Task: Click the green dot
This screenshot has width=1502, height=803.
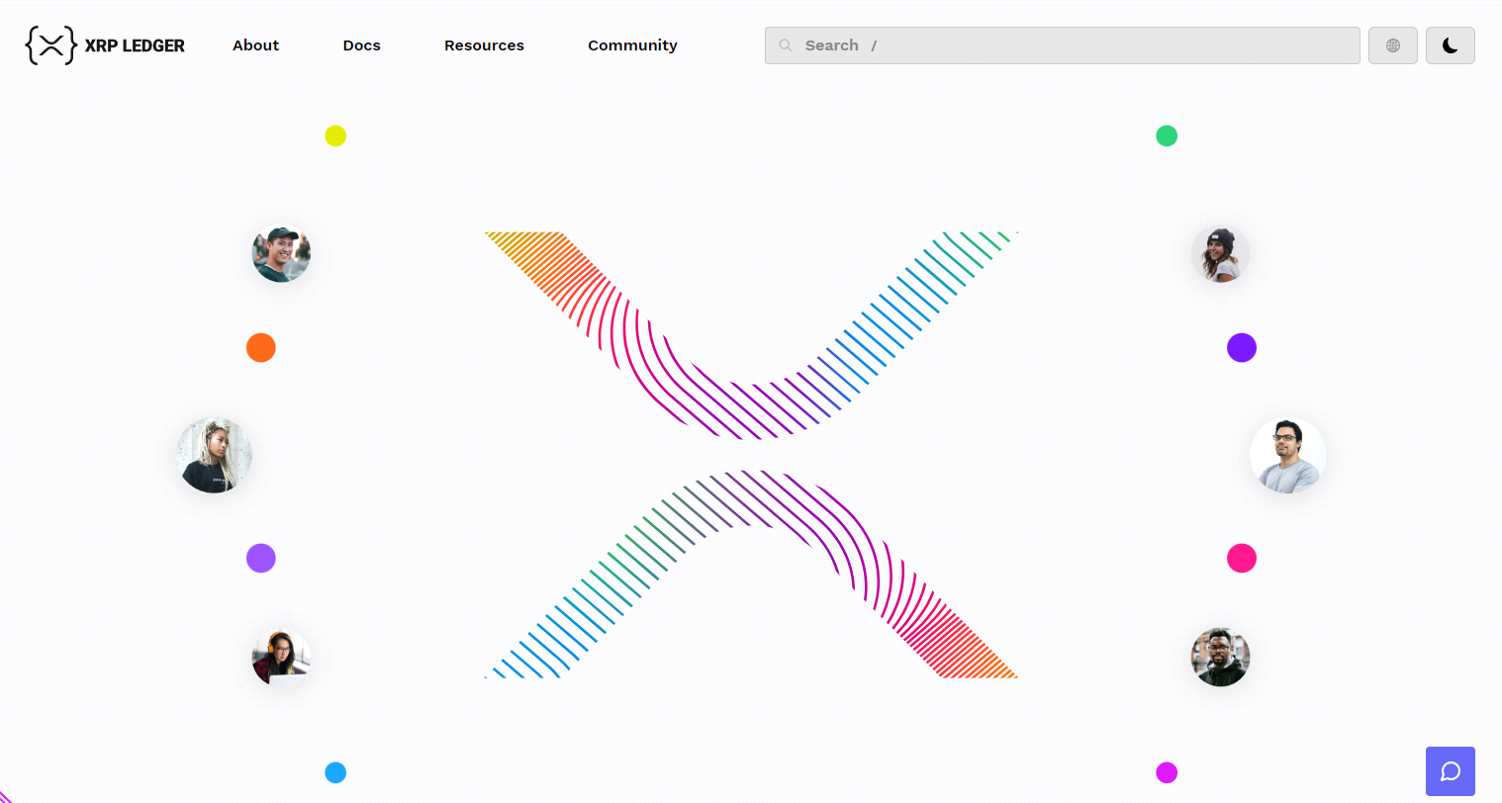Action: pos(1167,135)
